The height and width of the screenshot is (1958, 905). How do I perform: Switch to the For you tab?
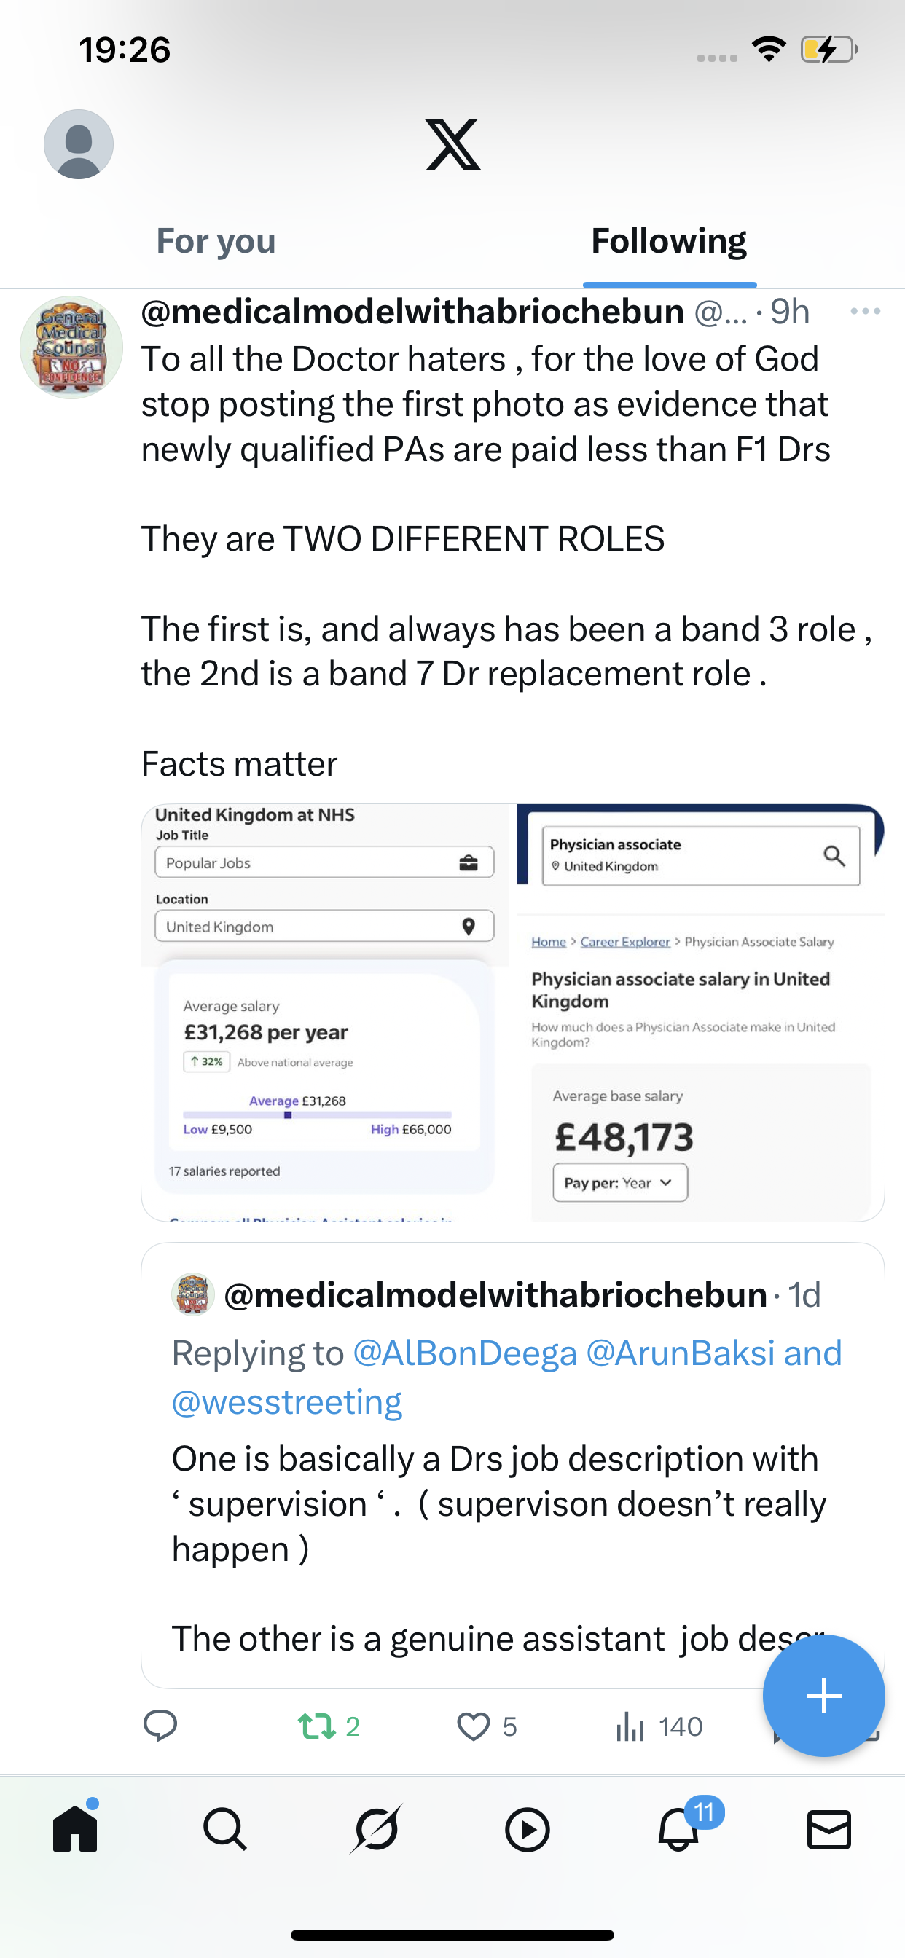216,242
